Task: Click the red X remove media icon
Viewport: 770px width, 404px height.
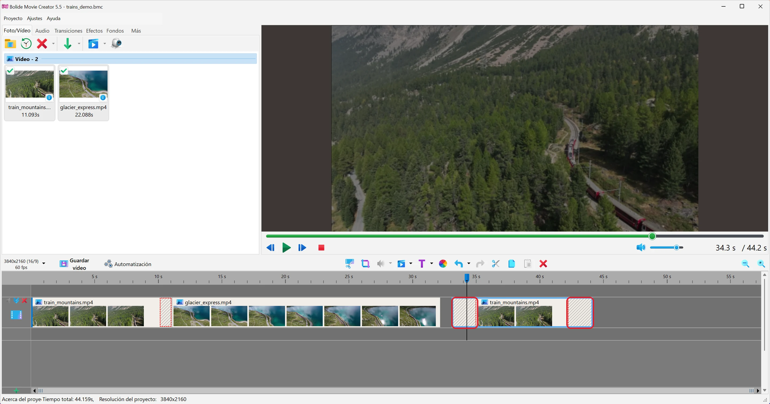Action: click(x=42, y=44)
